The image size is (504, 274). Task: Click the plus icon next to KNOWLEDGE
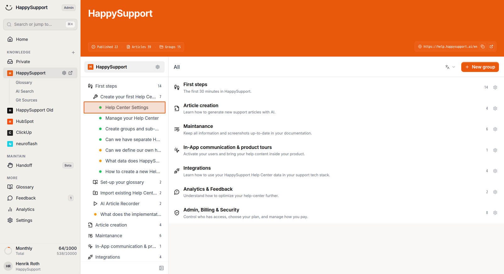coord(73,52)
